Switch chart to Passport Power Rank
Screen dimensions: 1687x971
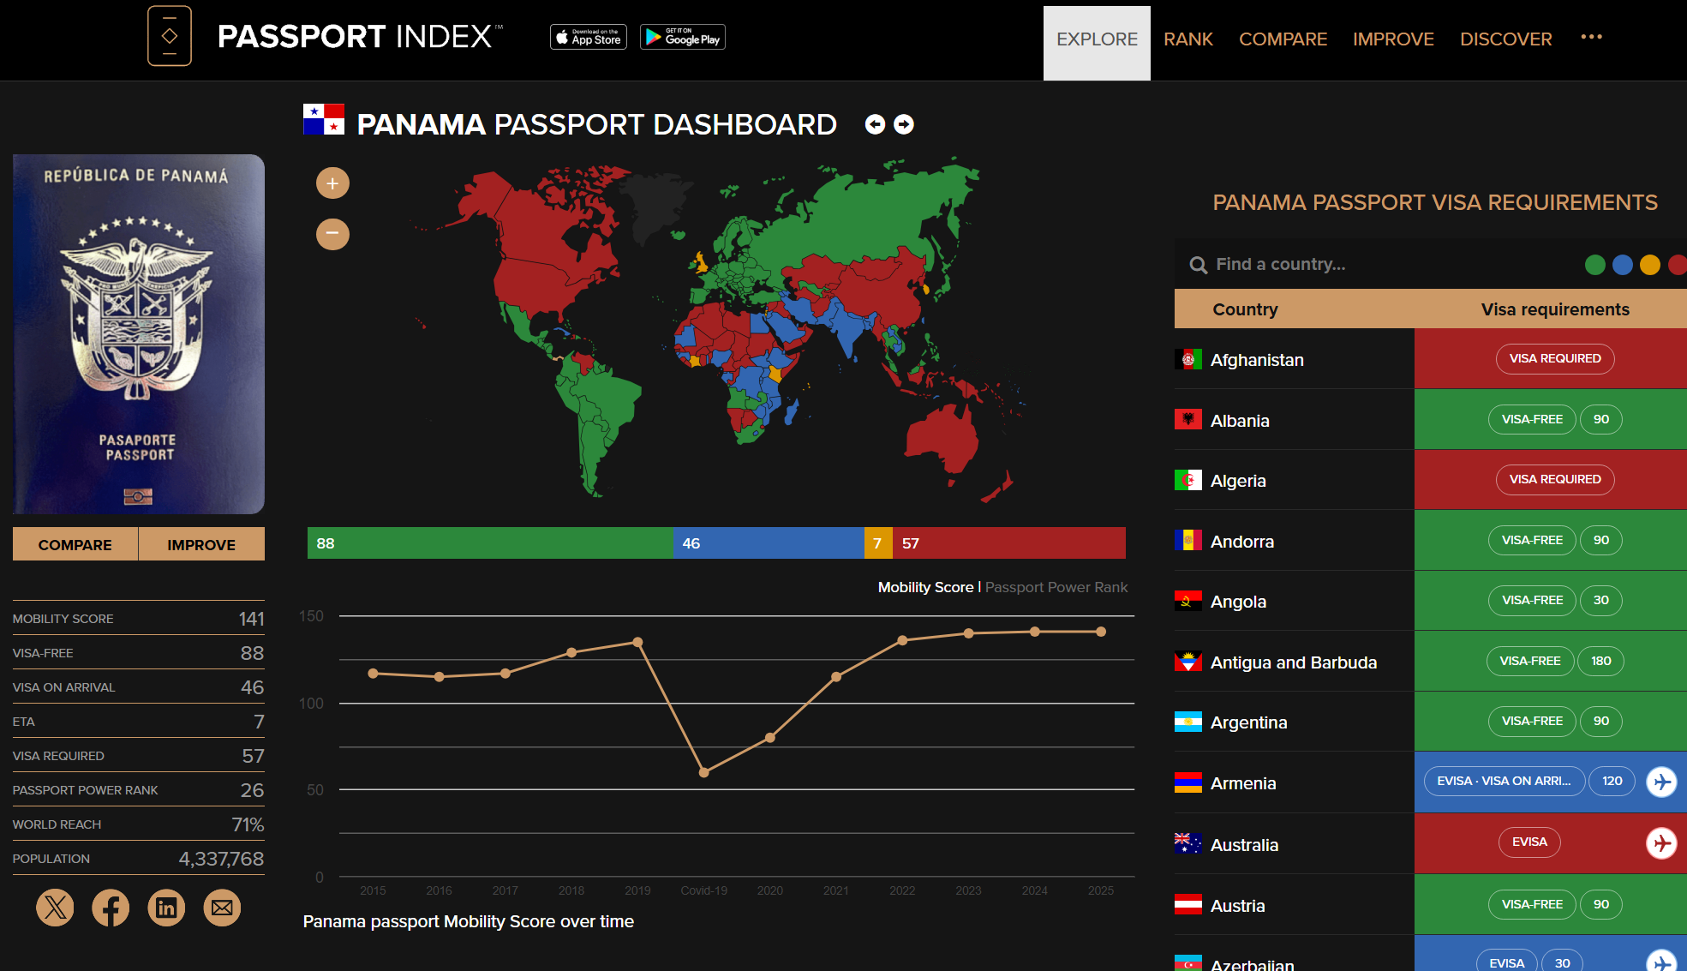click(x=1056, y=587)
